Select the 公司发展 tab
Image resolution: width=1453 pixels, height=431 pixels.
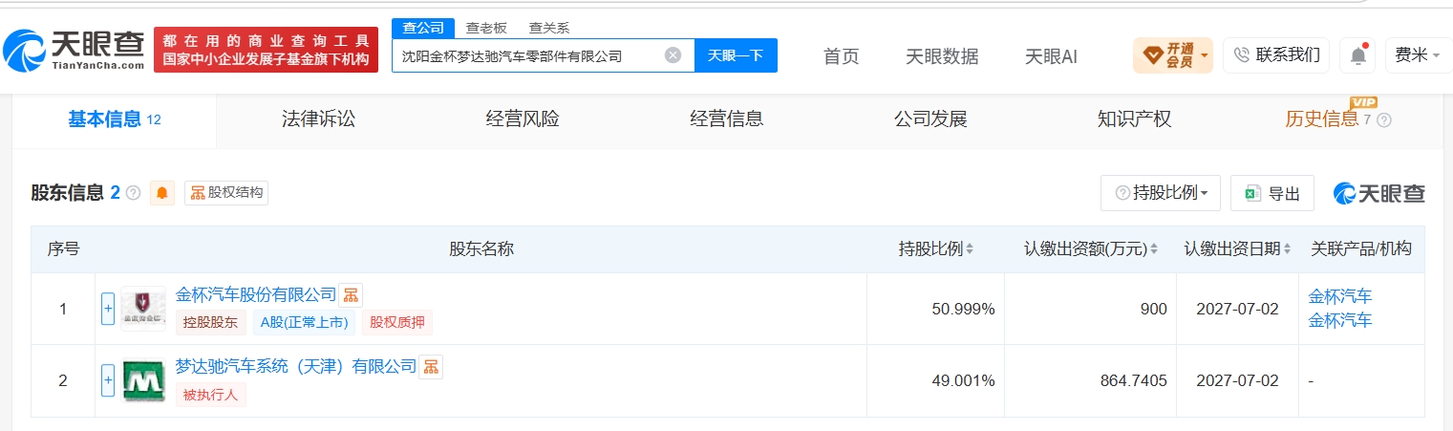(930, 119)
